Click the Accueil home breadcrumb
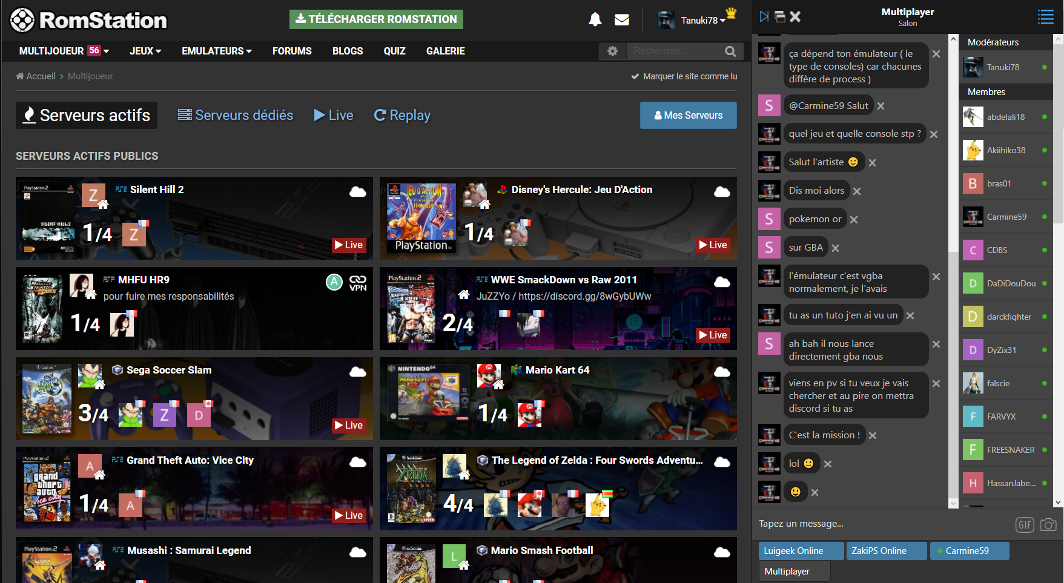This screenshot has height=583, width=1064. 36,76
